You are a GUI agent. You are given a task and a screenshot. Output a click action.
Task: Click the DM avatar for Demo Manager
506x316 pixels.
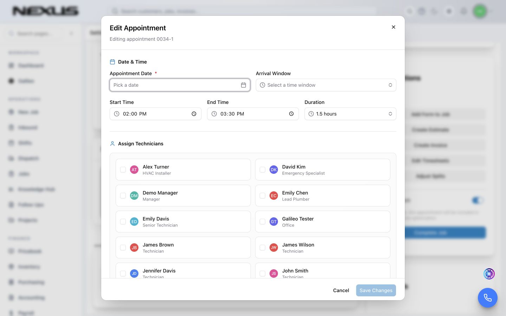(x=134, y=196)
